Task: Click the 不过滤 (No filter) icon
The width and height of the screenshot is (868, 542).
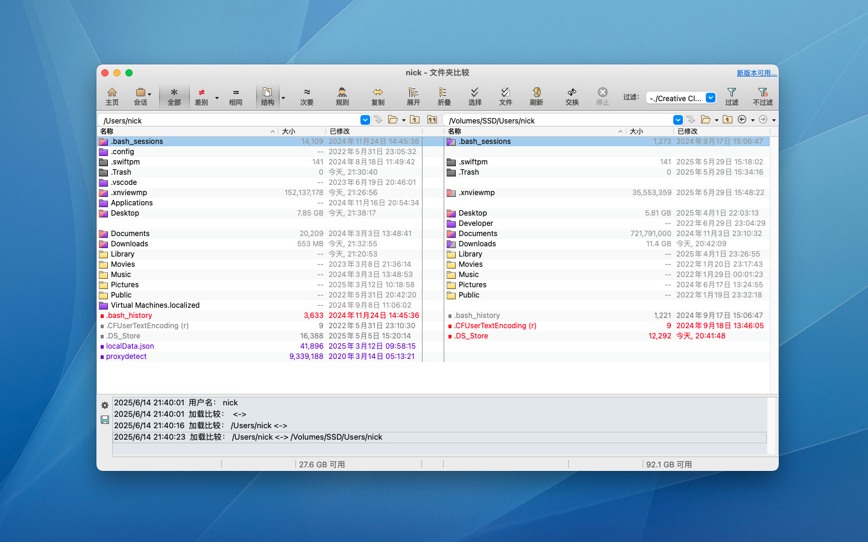Action: click(763, 96)
